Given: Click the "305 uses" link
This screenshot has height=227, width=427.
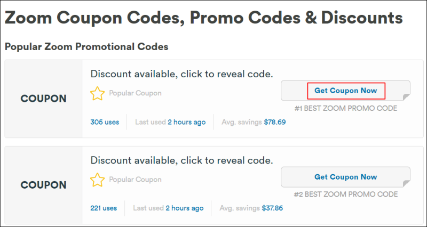Looking at the screenshot, I should [x=105, y=122].
